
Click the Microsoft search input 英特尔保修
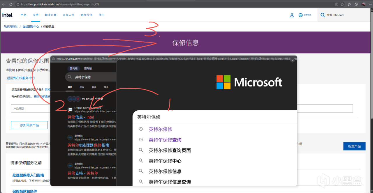pyautogui.click(x=215, y=117)
